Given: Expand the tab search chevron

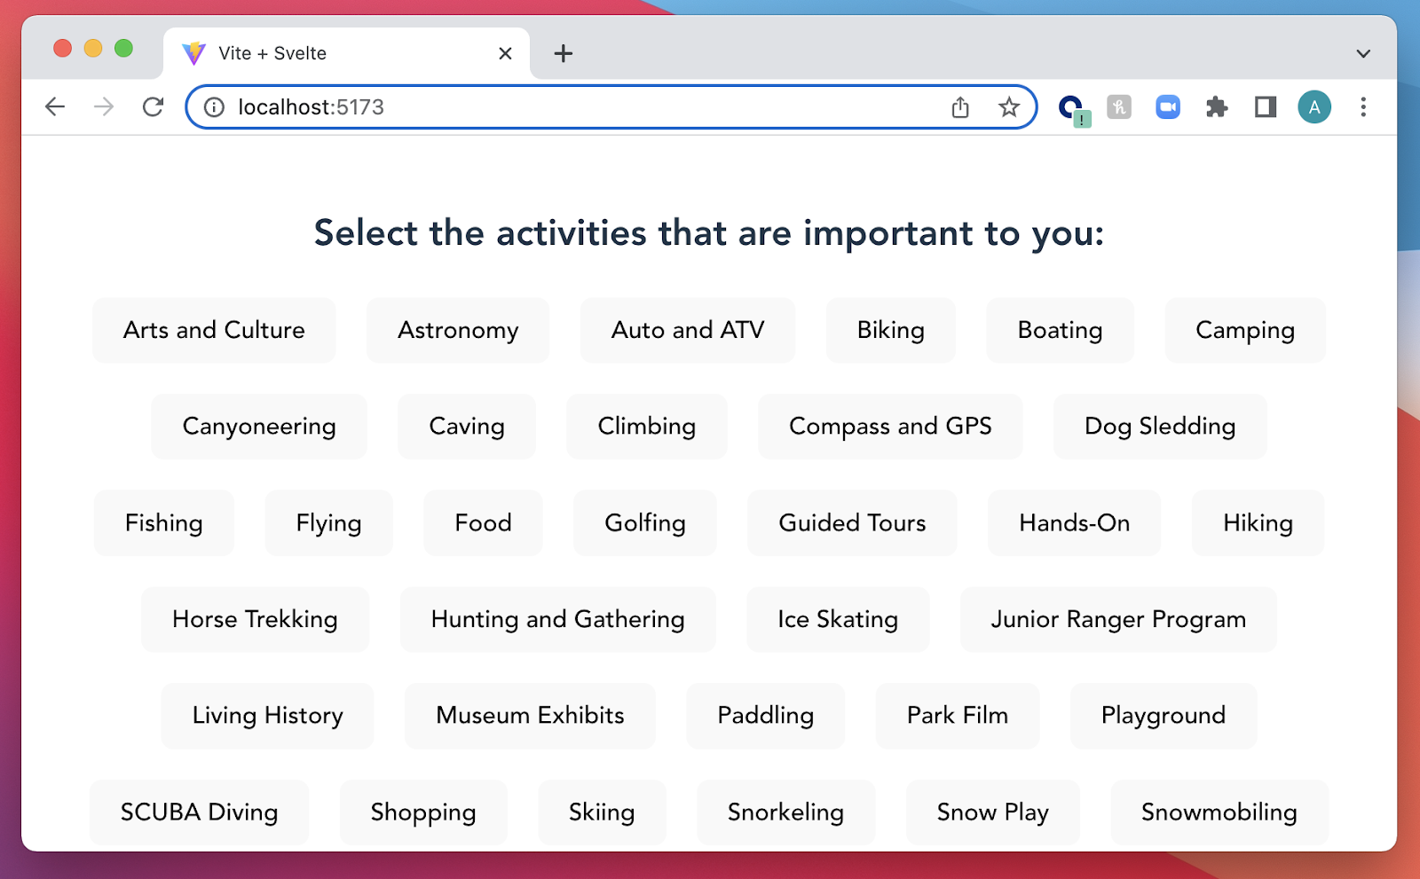Looking at the screenshot, I should [x=1363, y=53].
